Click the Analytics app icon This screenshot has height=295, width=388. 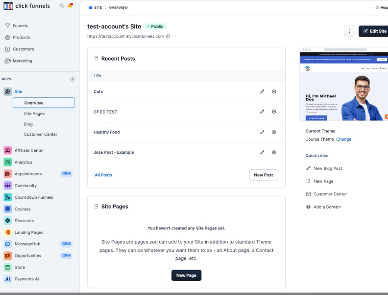pyautogui.click(x=8, y=162)
